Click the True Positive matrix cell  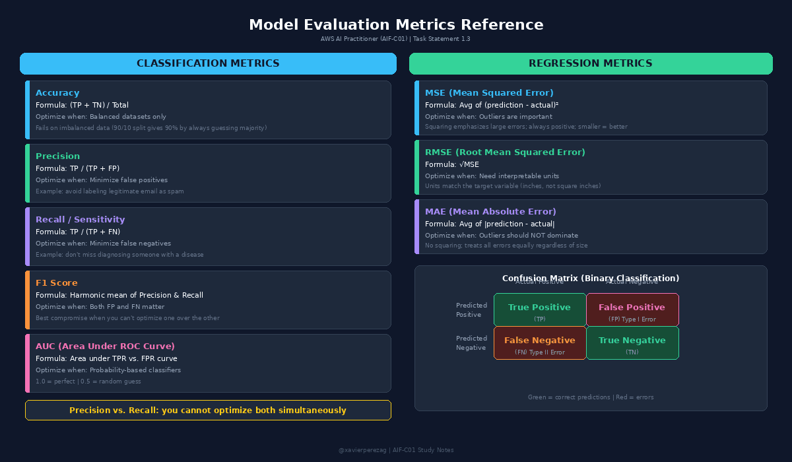tap(539, 310)
